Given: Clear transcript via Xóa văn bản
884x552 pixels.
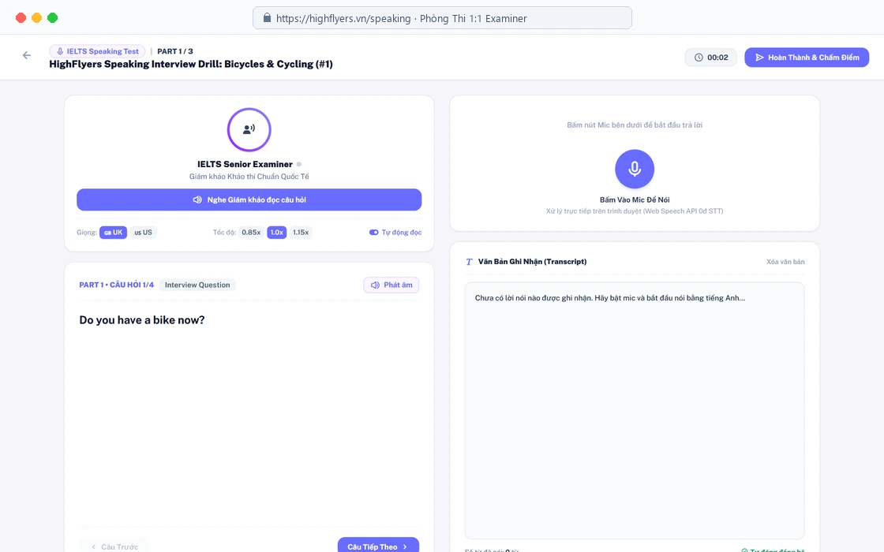Looking at the screenshot, I should click(x=785, y=262).
